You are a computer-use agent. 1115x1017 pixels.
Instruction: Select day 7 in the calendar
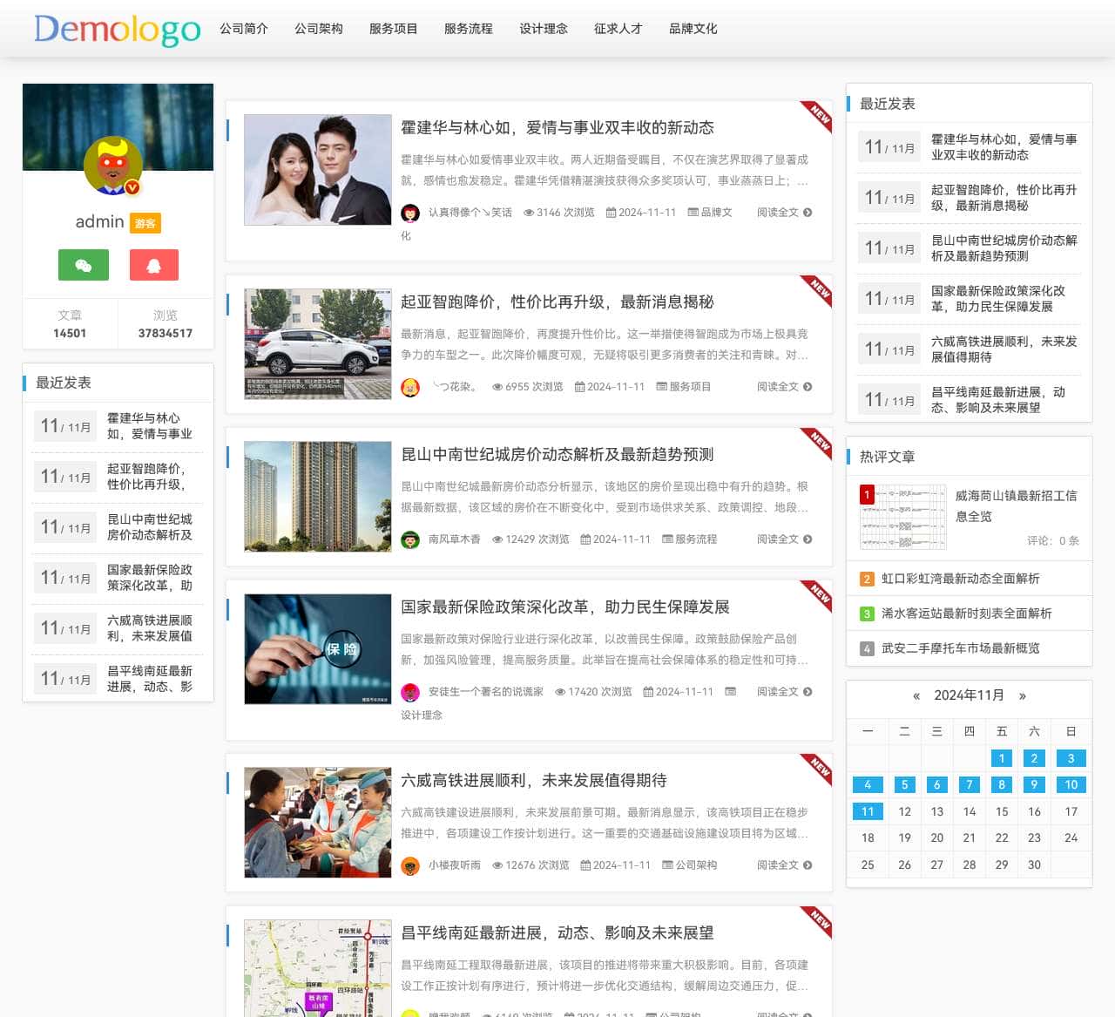[x=970, y=784]
